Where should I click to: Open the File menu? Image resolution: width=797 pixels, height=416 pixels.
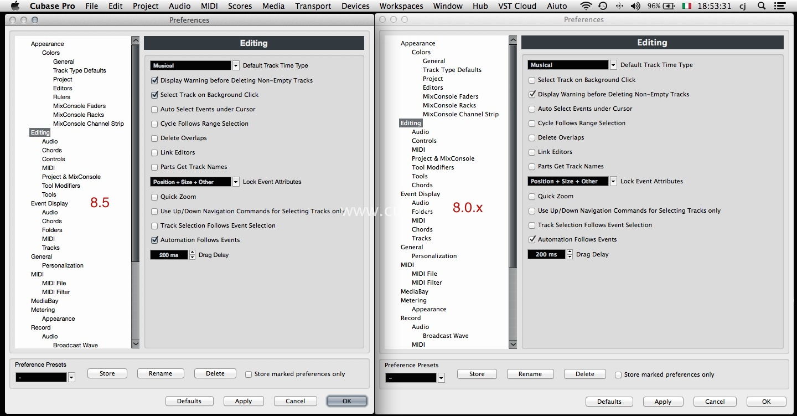92,6
